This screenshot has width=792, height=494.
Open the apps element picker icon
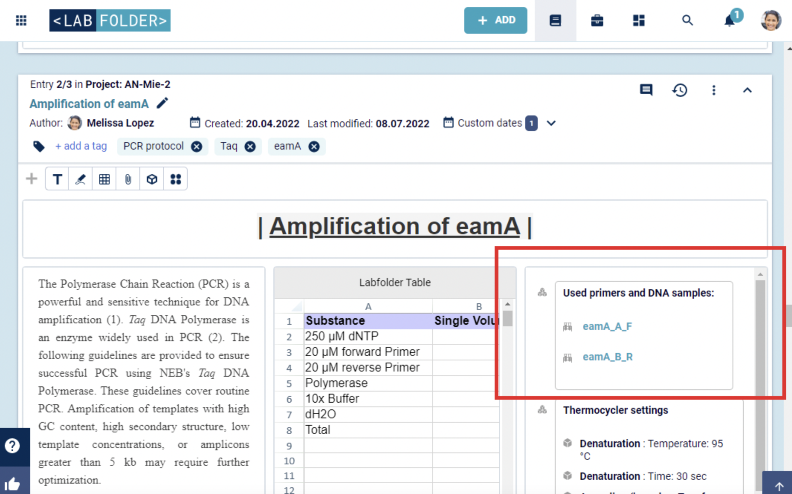coord(175,179)
